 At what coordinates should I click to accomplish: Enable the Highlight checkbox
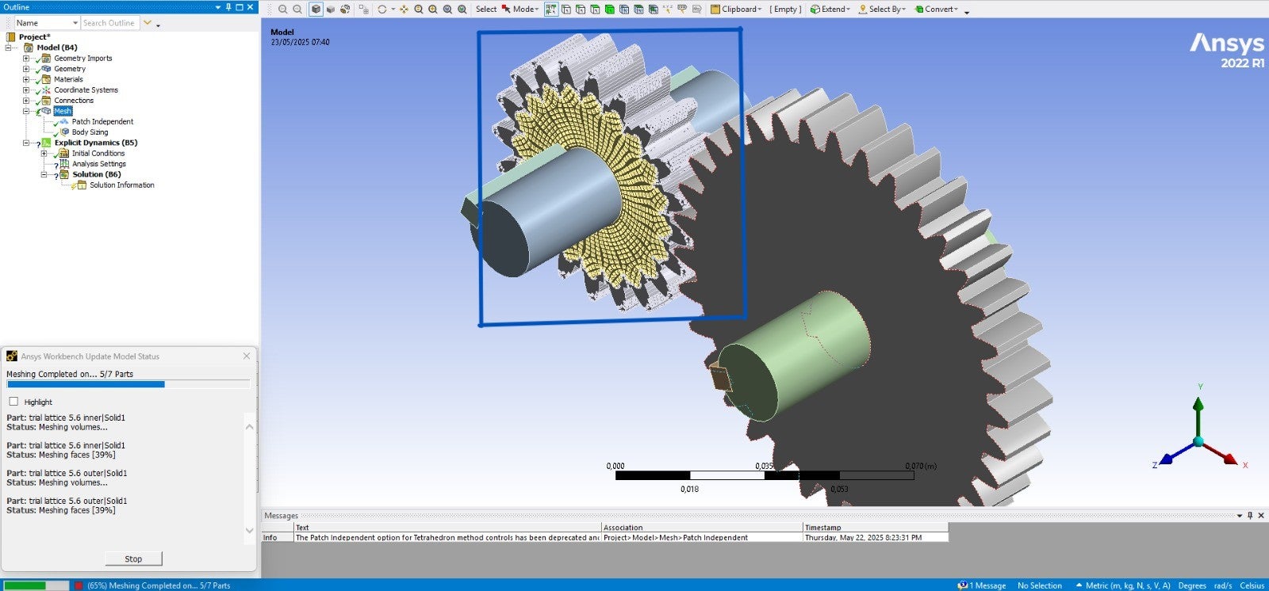(13, 402)
